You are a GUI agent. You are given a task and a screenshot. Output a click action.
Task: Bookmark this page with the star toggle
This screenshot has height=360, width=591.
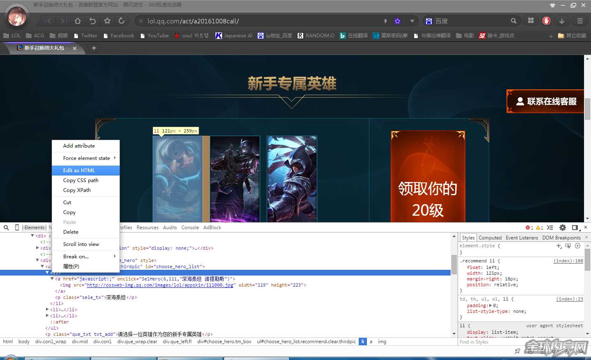click(396, 21)
